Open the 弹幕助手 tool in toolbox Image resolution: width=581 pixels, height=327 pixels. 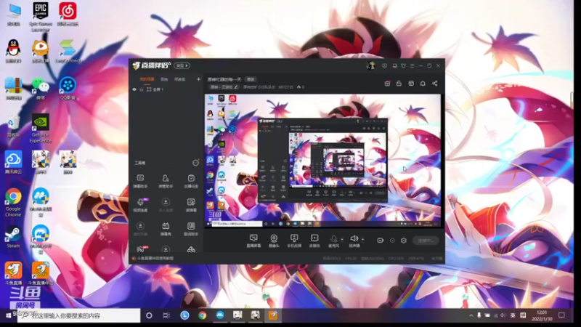click(140, 181)
